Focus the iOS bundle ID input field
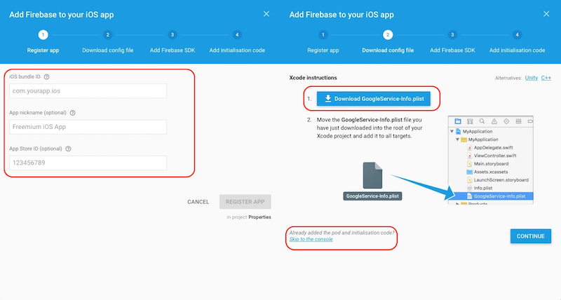561x300 pixels. click(x=88, y=90)
